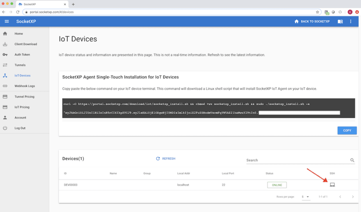
Task: Click the IoT Devices sidebar icon
Action: pyautogui.click(x=5, y=76)
